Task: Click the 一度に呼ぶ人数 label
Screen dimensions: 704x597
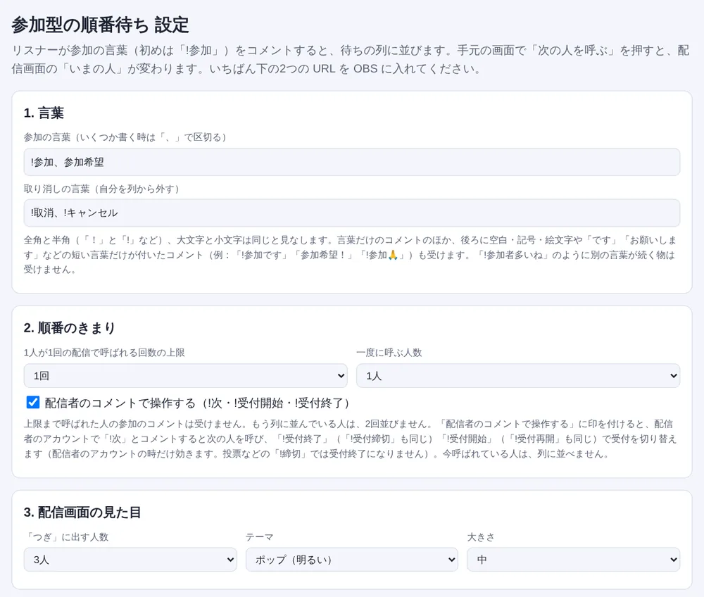Action: click(x=389, y=353)
